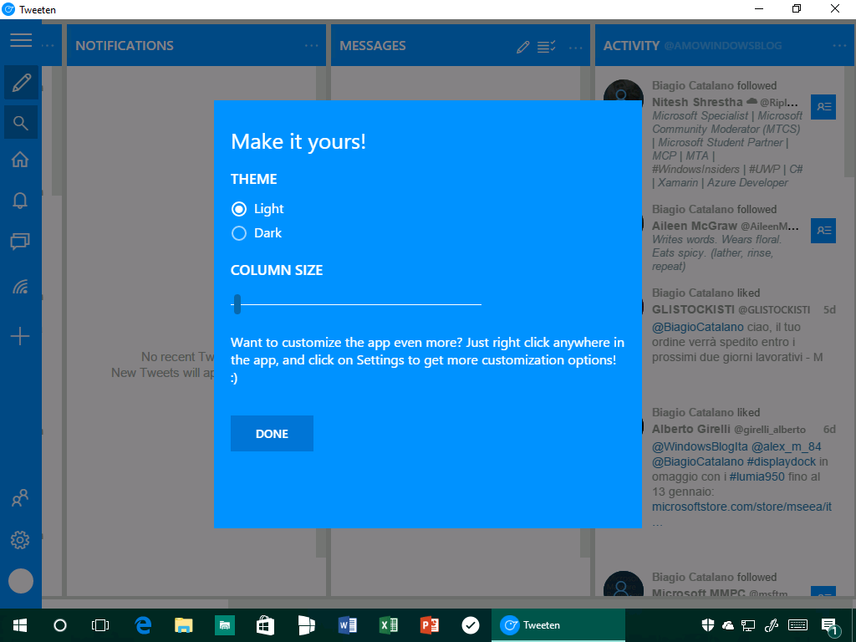Click the #lumia950 hashtag
Screen dimensions: 856x642
pyautogui.click(x=757, y=476)
